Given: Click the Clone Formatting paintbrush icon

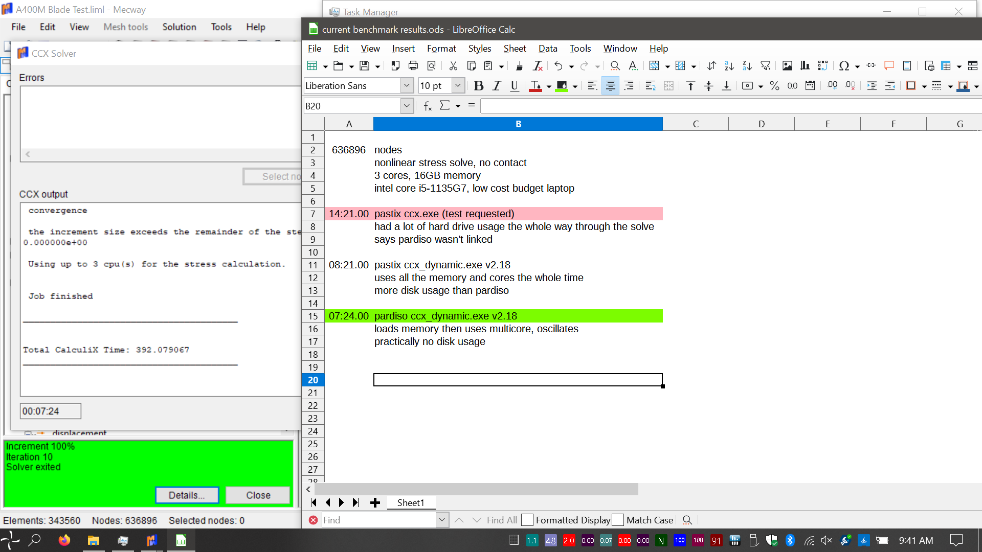Looking at the screenshot, I should [x=520, y=65].
